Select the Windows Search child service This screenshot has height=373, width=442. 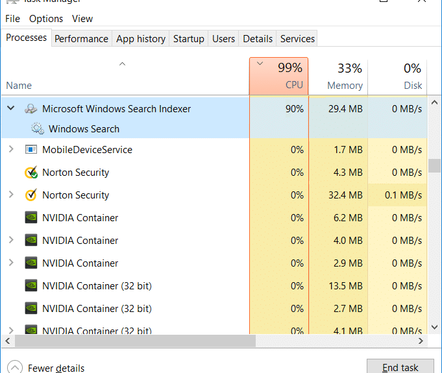(84, 129)
